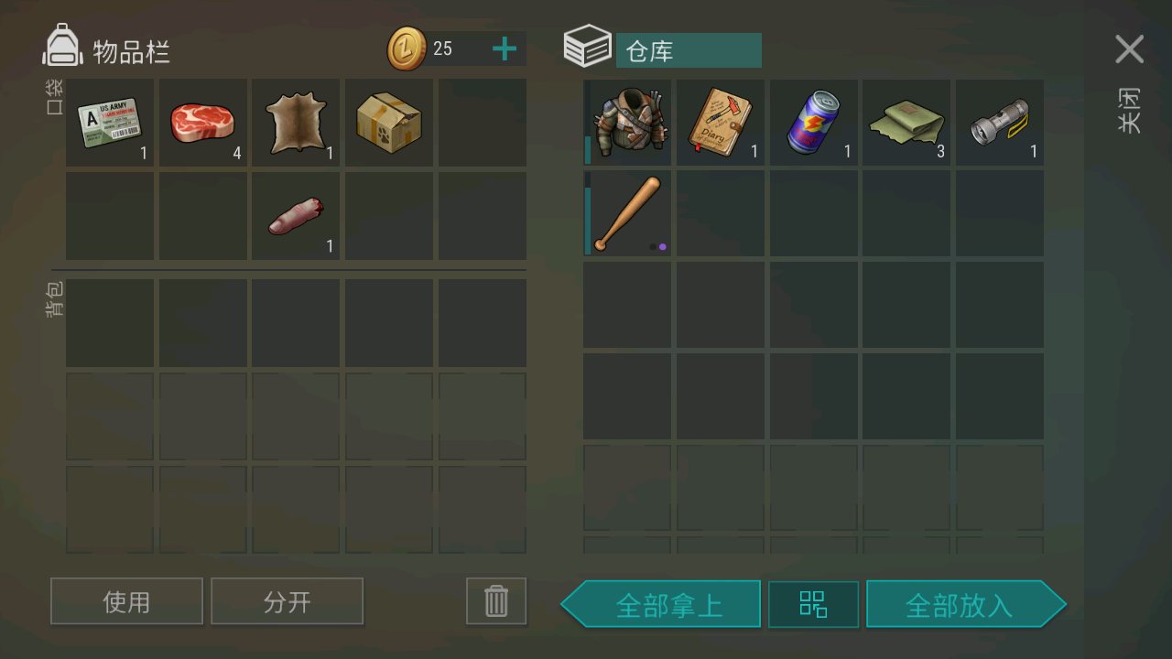Add coins with the plus button
Screen dimensions: 1172x659
point(505,49)
